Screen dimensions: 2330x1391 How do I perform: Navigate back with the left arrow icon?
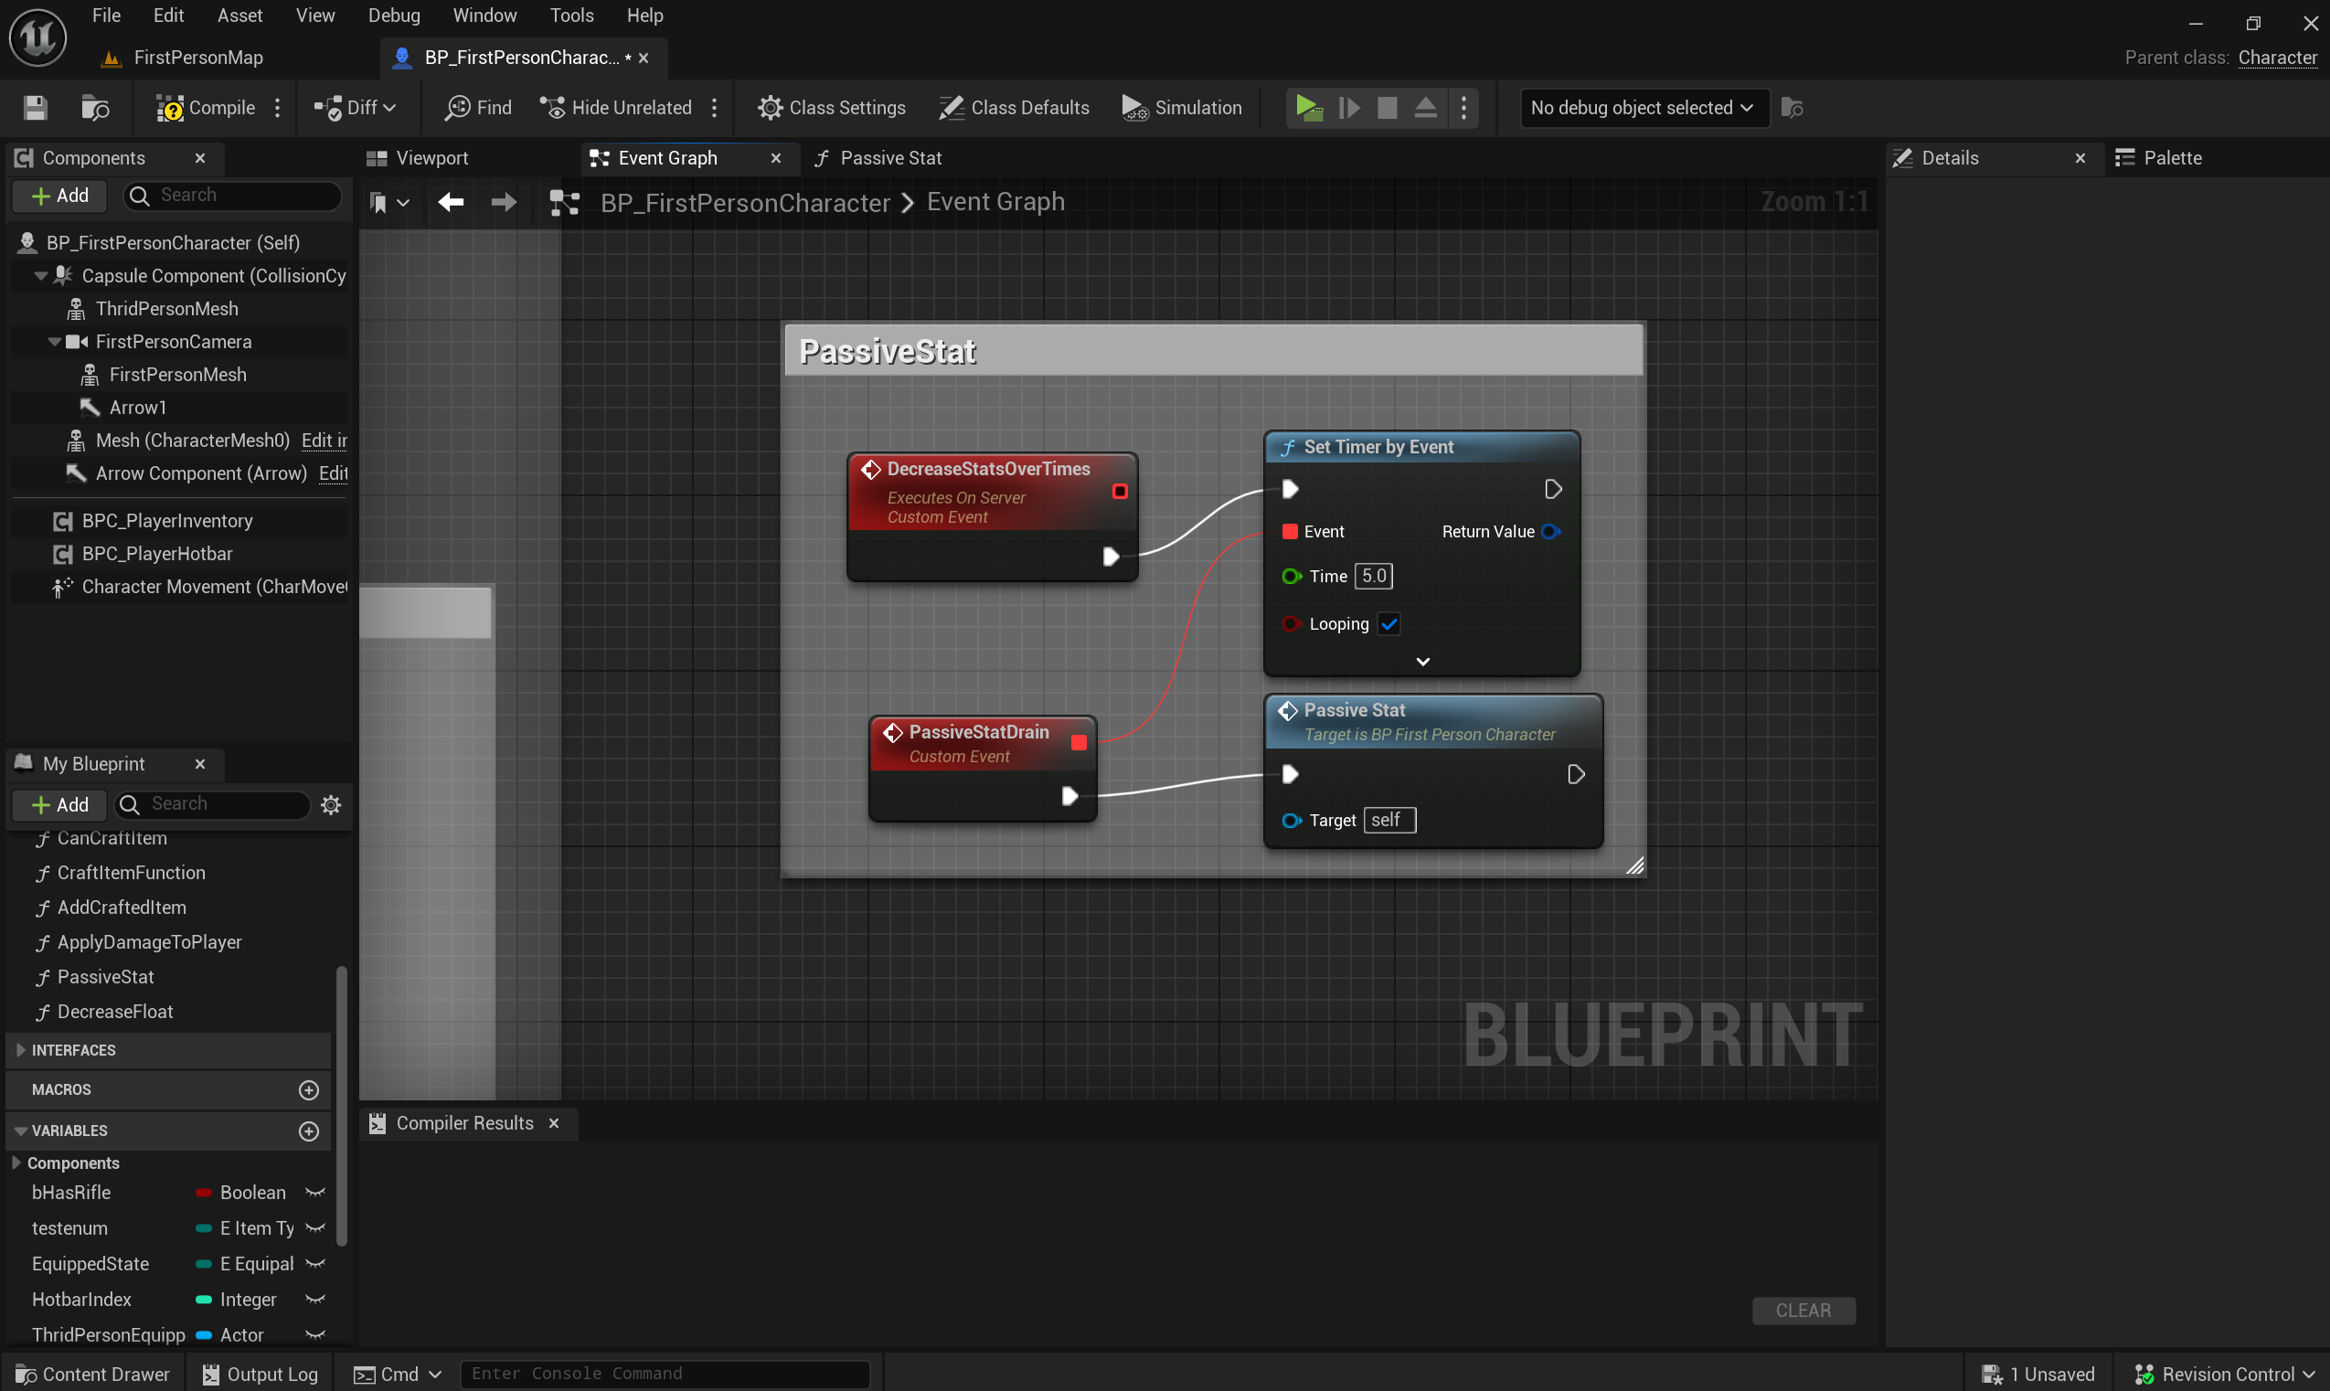pos(451,202)
